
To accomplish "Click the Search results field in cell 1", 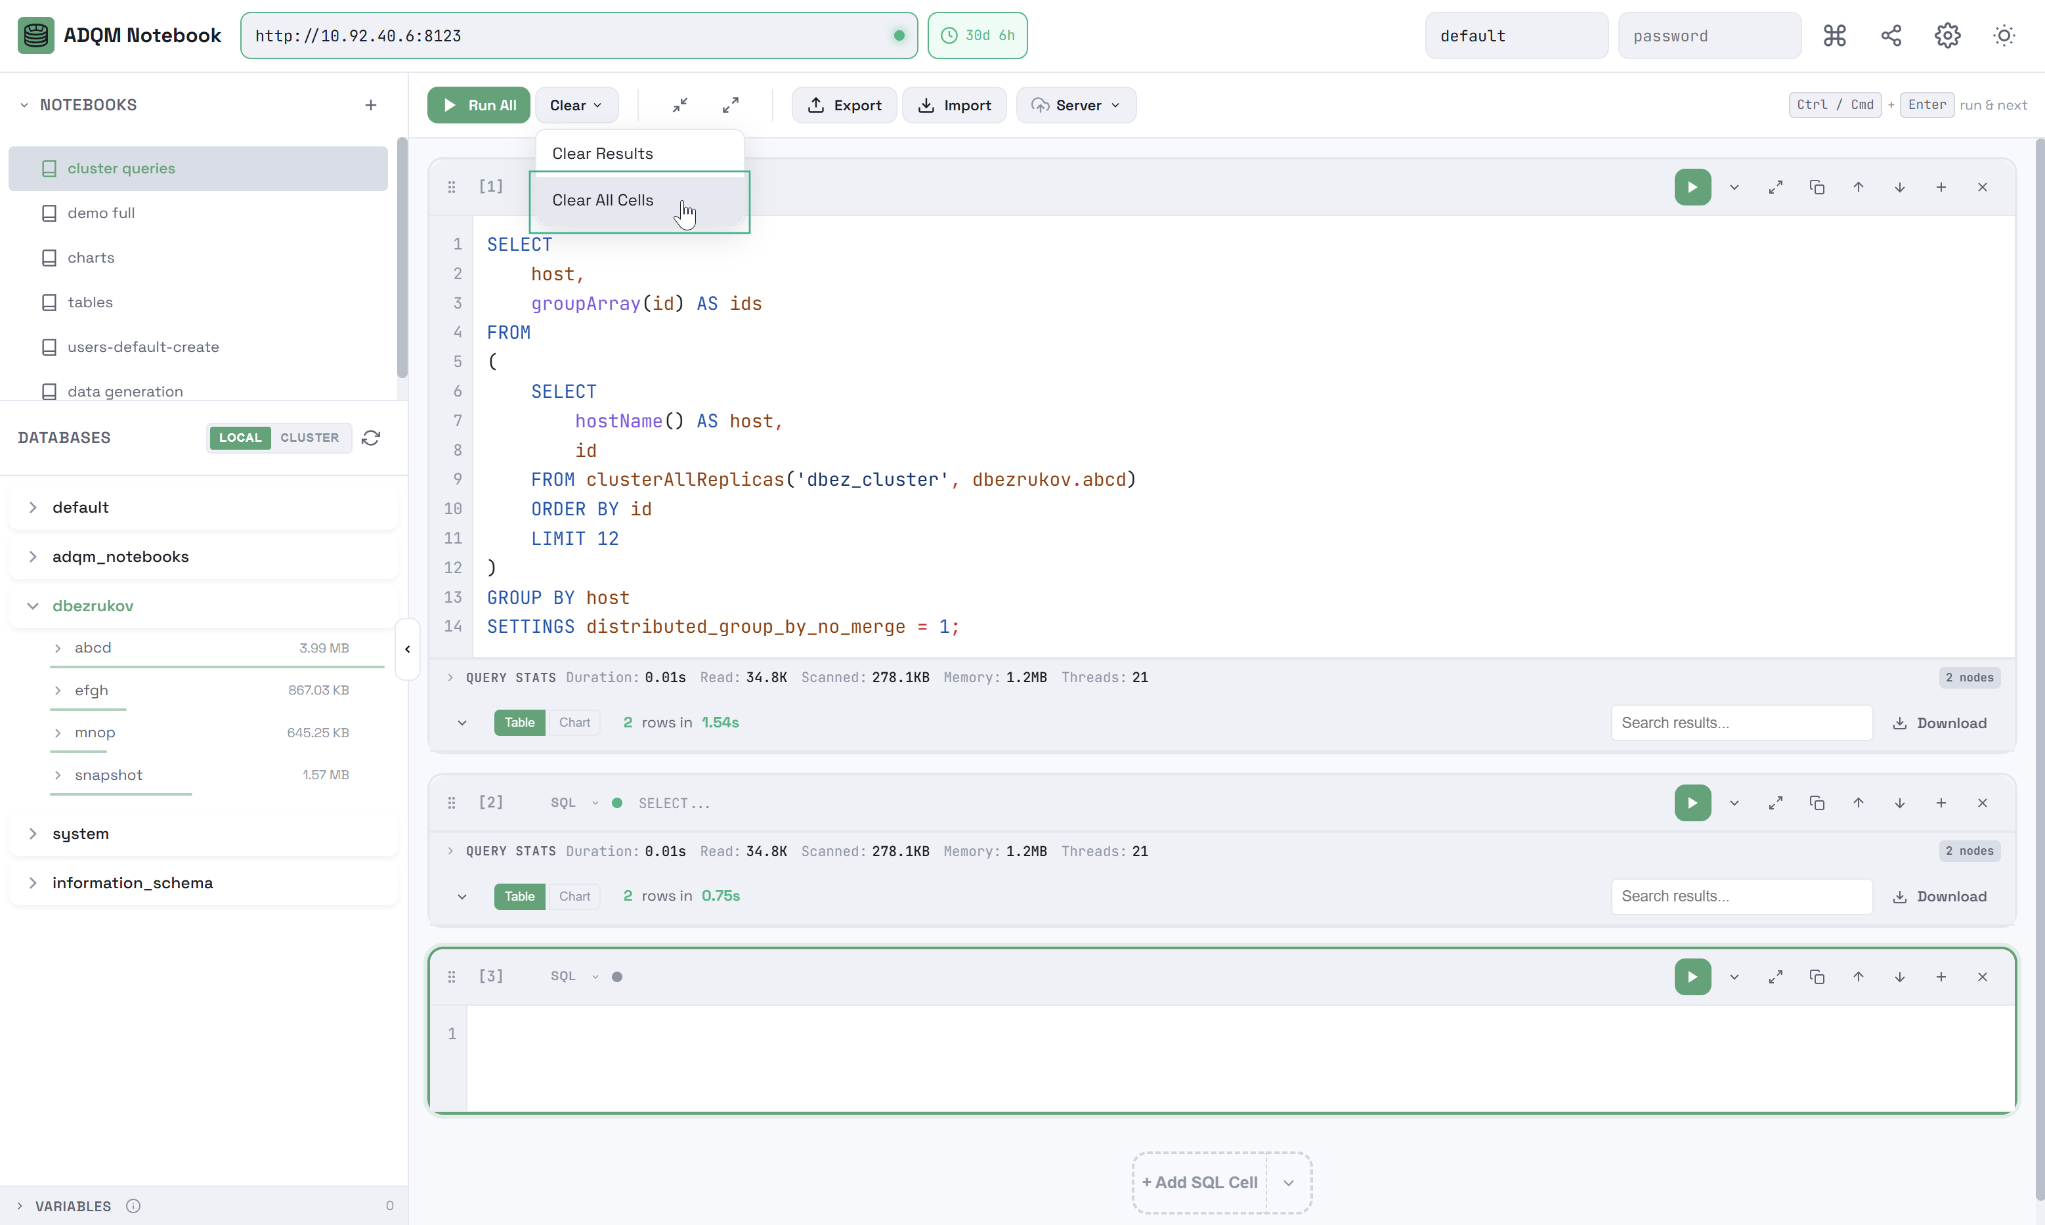I will [1741, 723].
